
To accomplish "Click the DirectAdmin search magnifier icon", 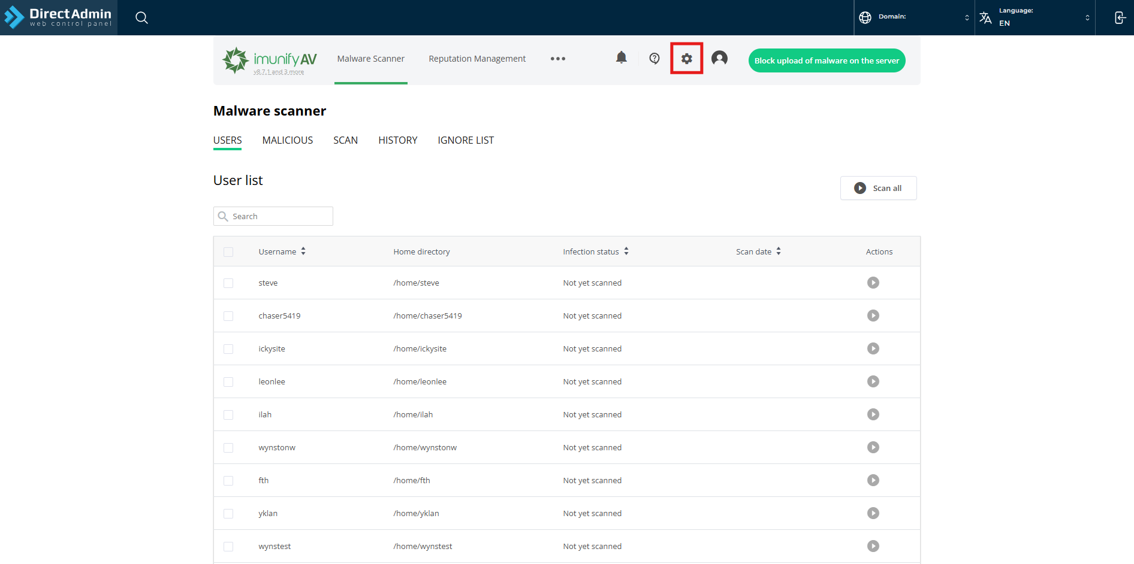I will click(x=141, y=18).
